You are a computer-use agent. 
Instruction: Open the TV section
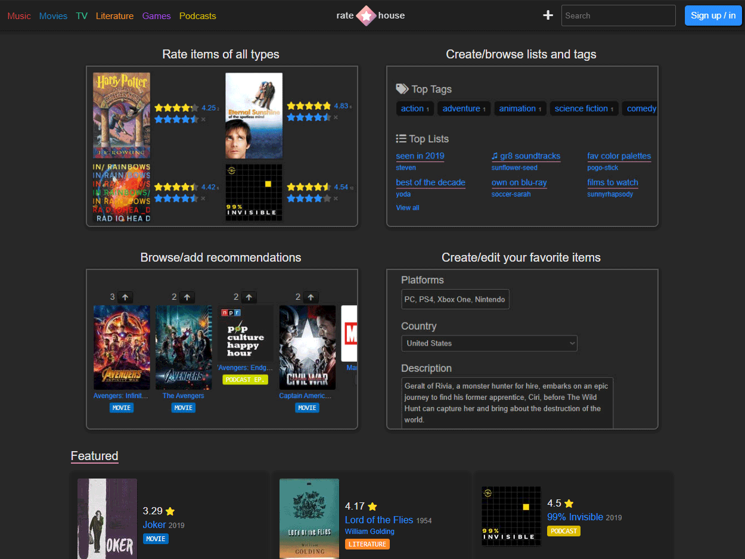(x=82, y=16)
